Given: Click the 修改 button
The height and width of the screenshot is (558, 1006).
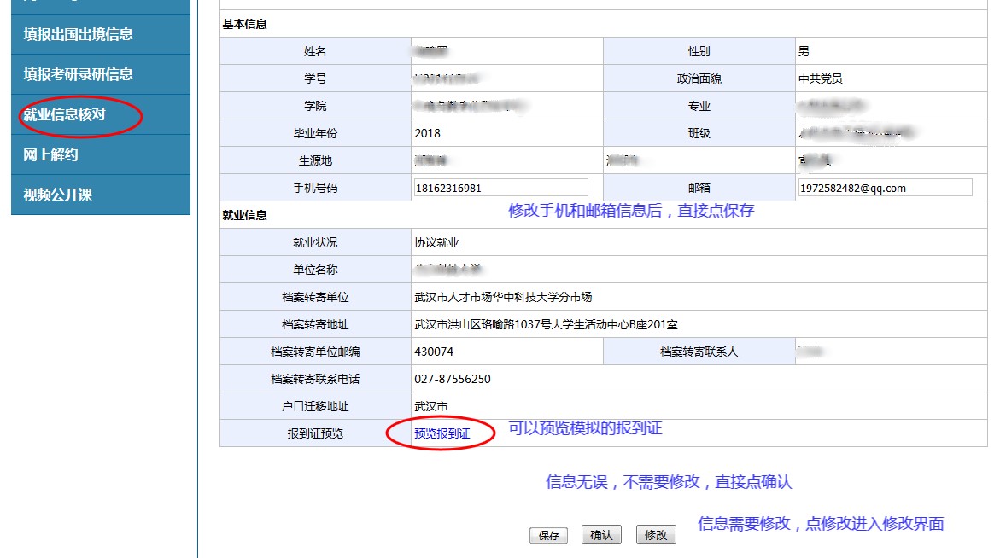Looking at the screenshot, I should click(655, 535).
